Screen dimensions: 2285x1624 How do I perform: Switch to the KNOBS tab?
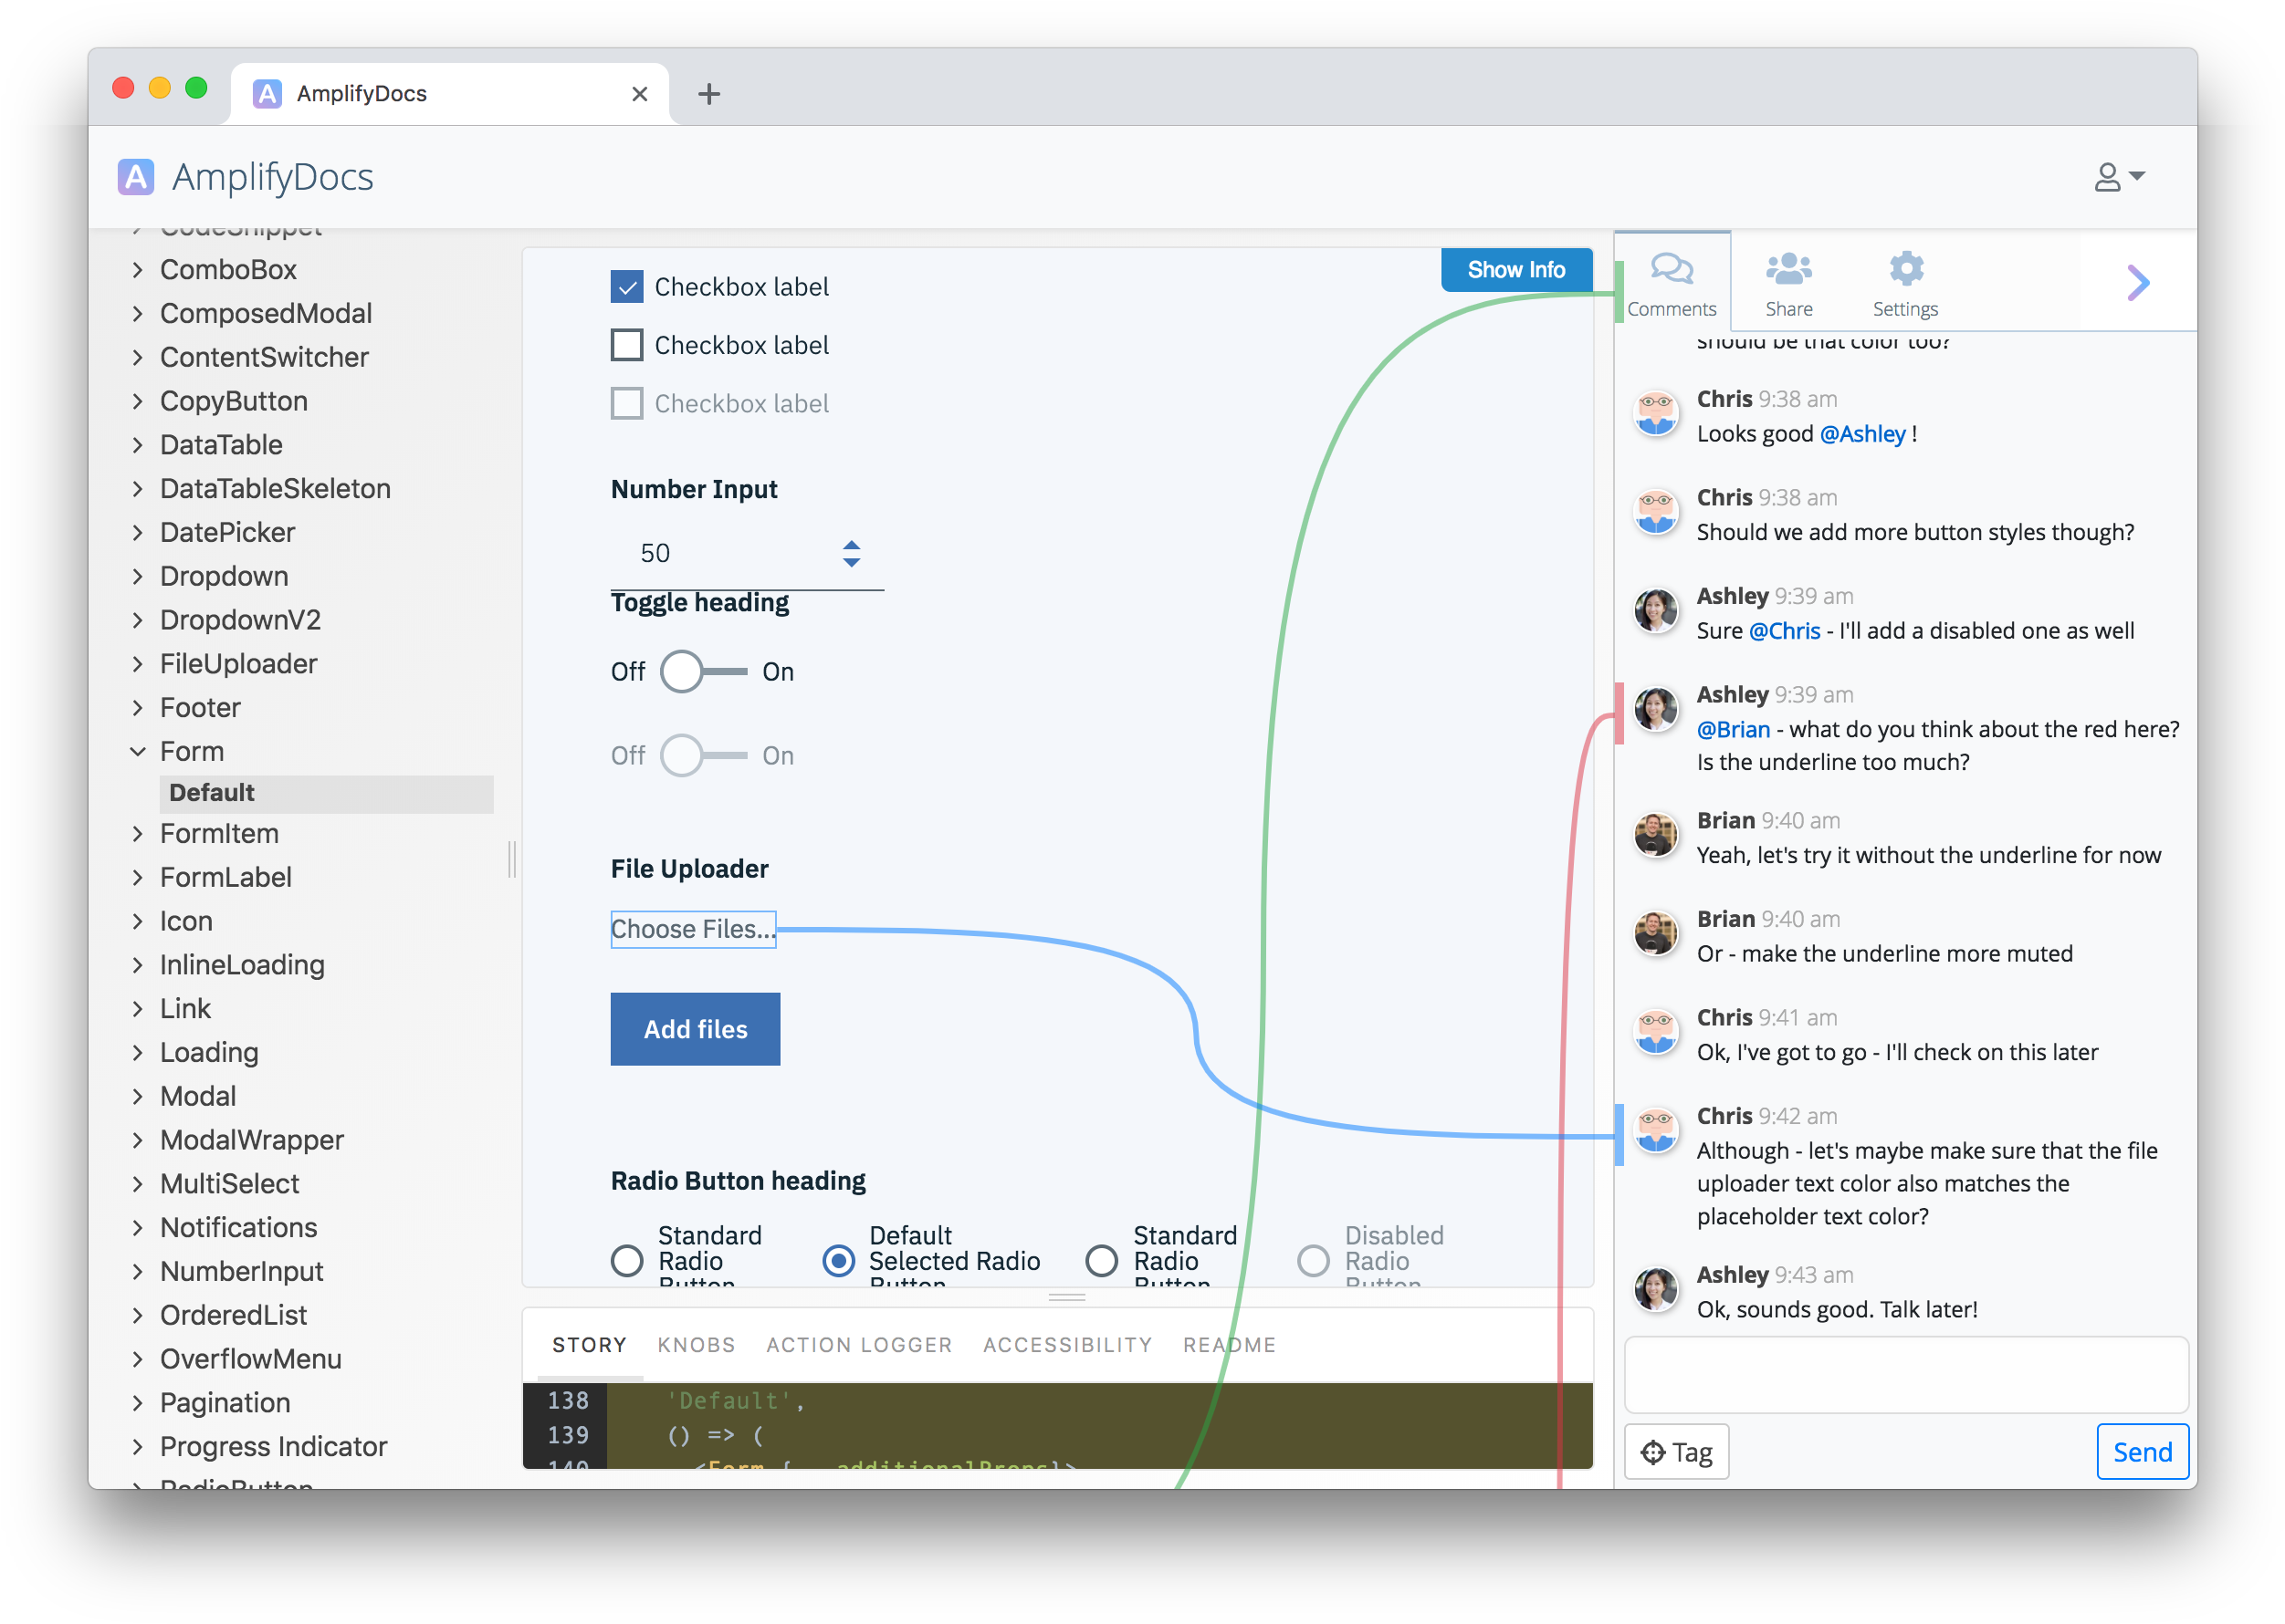(697, 1345)
